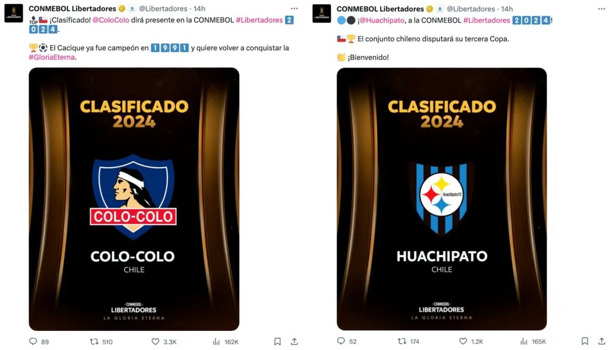This screenshot has width=612, height=350.
Task: Bookmark the Colo-Colo tweet
Action: tap(277, 342)
